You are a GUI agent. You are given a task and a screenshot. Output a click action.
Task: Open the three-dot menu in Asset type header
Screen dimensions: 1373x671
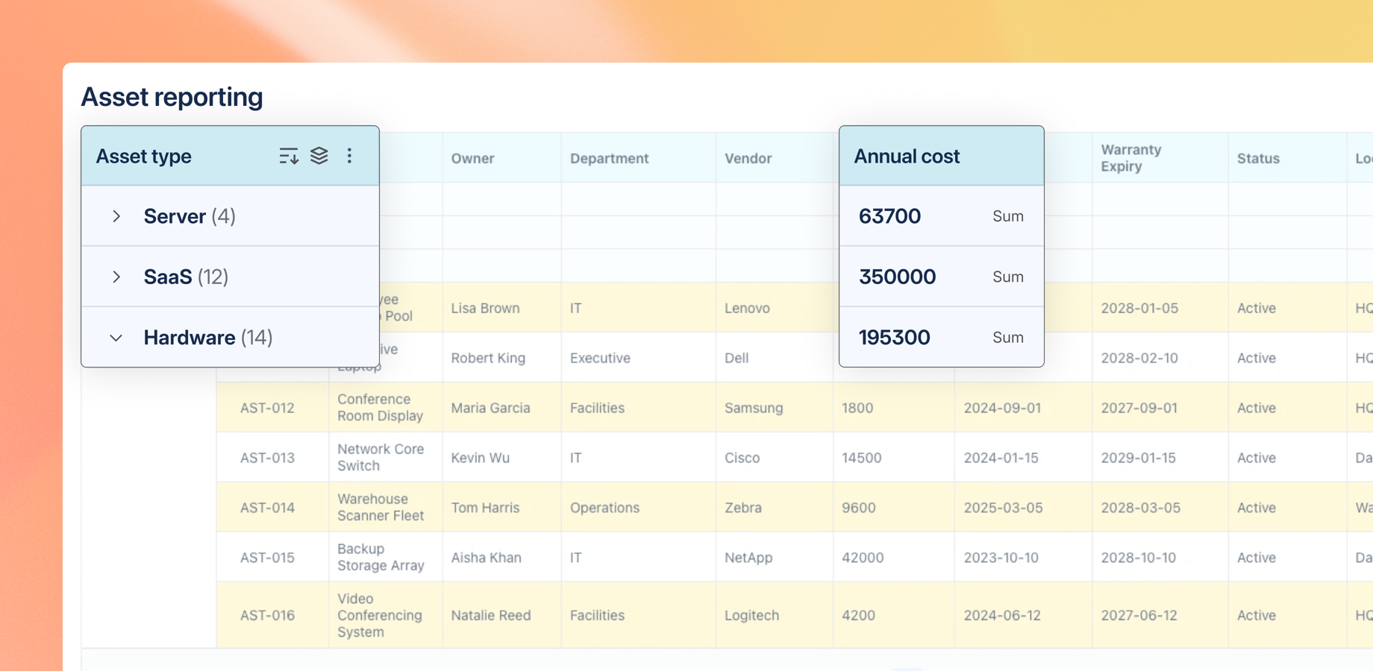[x=349, y=156]
